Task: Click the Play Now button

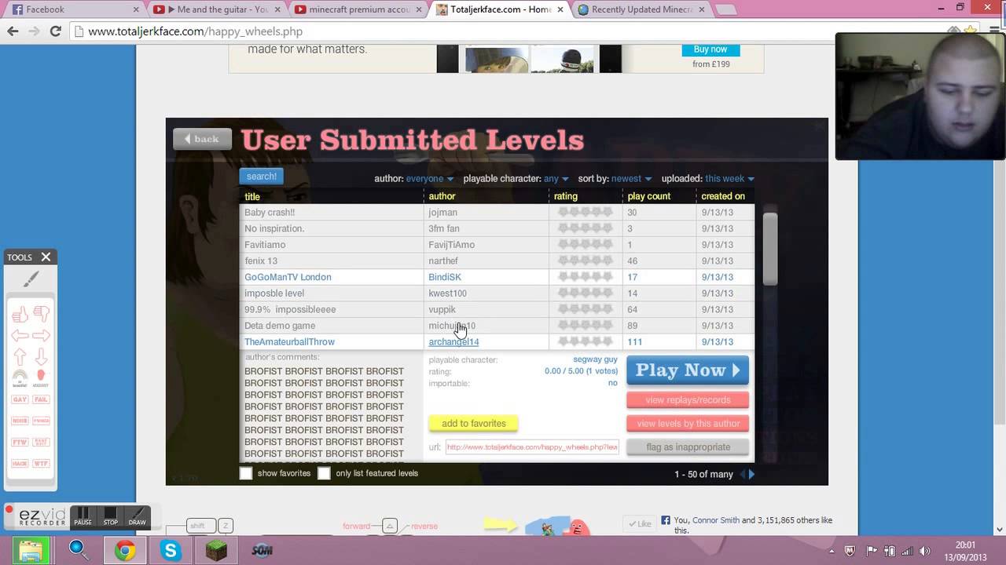Action: pos(688,370)
